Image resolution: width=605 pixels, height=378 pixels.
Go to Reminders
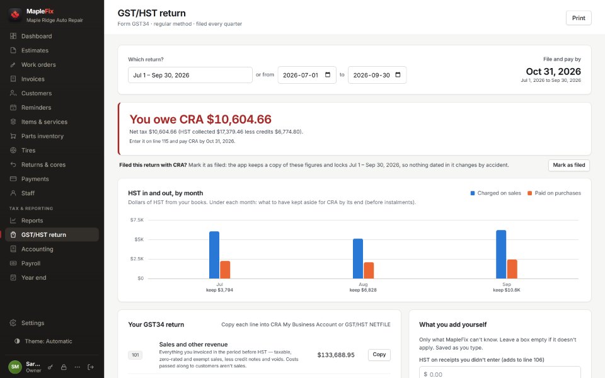pos(52,107)
